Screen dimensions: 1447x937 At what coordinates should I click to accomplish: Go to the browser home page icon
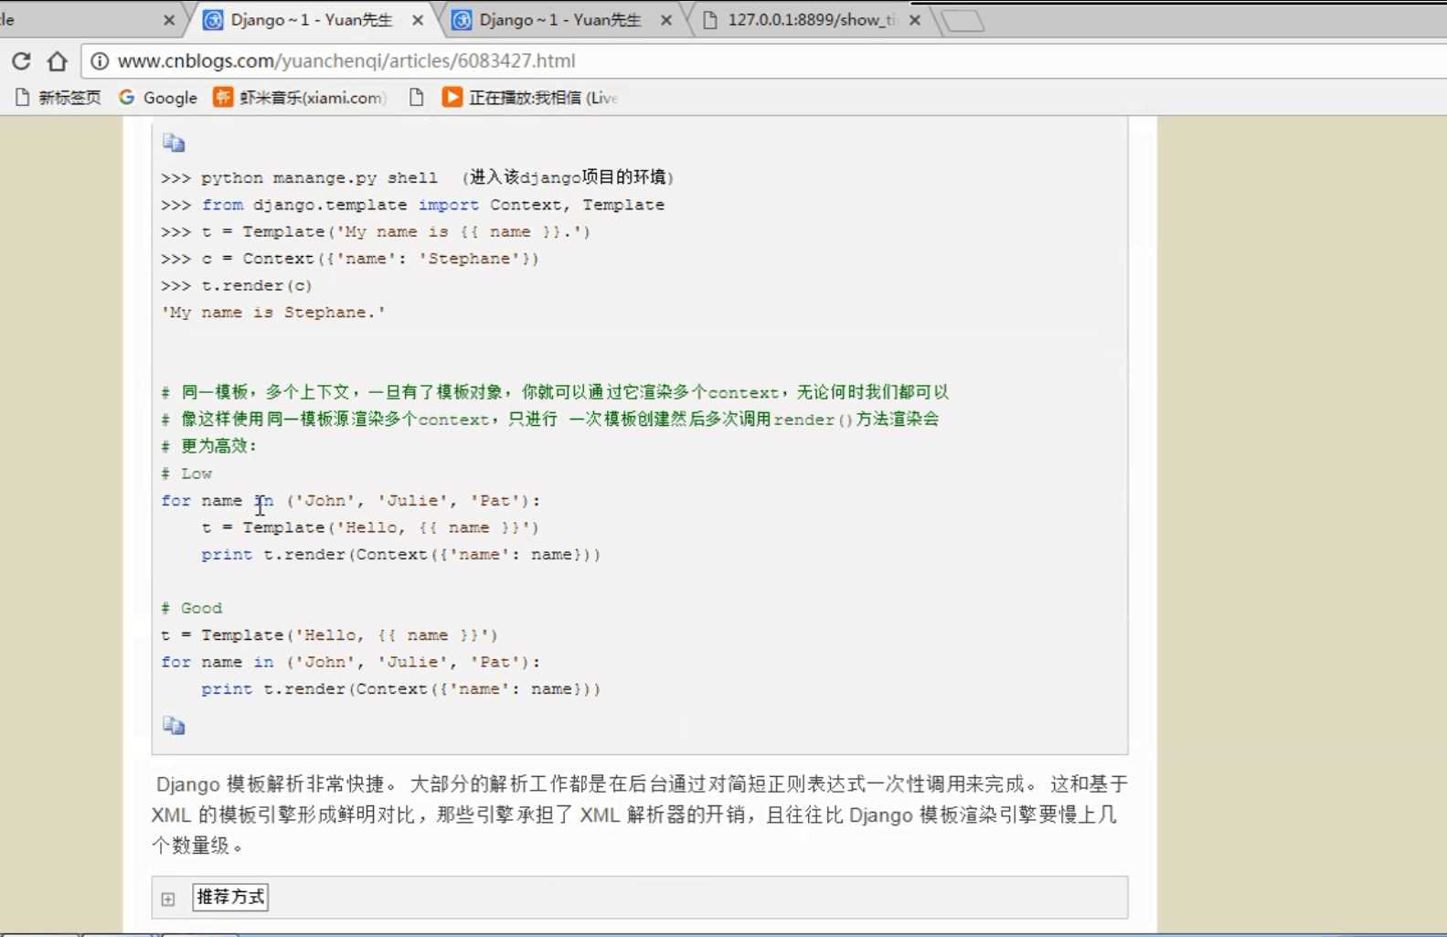[x=58, y=61]
